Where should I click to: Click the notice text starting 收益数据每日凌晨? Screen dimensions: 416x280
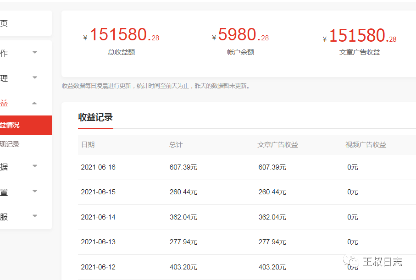pos(155,86)
